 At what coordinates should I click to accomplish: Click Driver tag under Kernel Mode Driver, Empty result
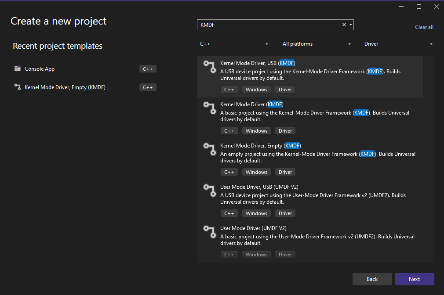pyautogui.click(x=285, y=172)
